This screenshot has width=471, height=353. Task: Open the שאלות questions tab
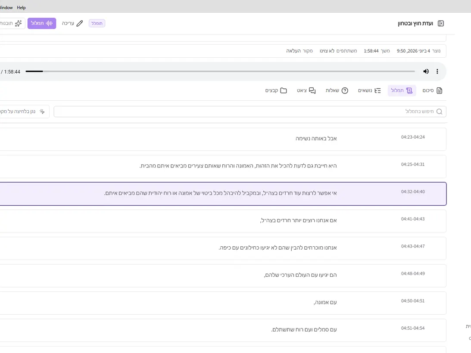(337, 91)
